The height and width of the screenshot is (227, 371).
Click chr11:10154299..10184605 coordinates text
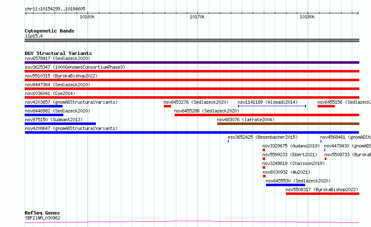(x=55, y=9)
